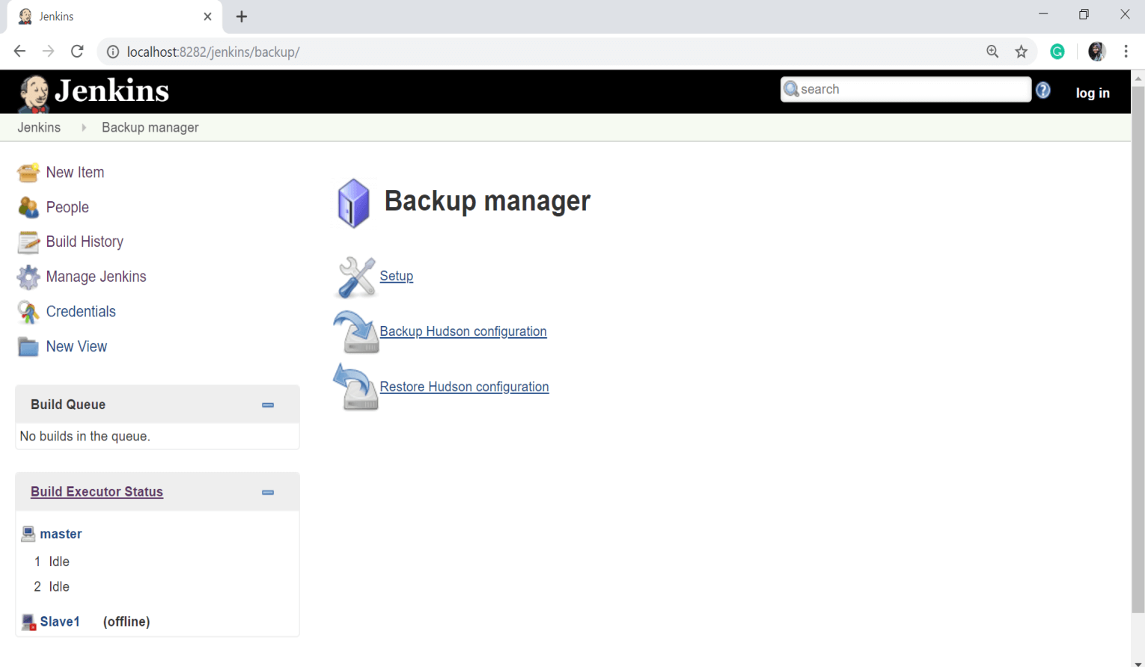
Task: Click the log in link
Action: 1093,93
